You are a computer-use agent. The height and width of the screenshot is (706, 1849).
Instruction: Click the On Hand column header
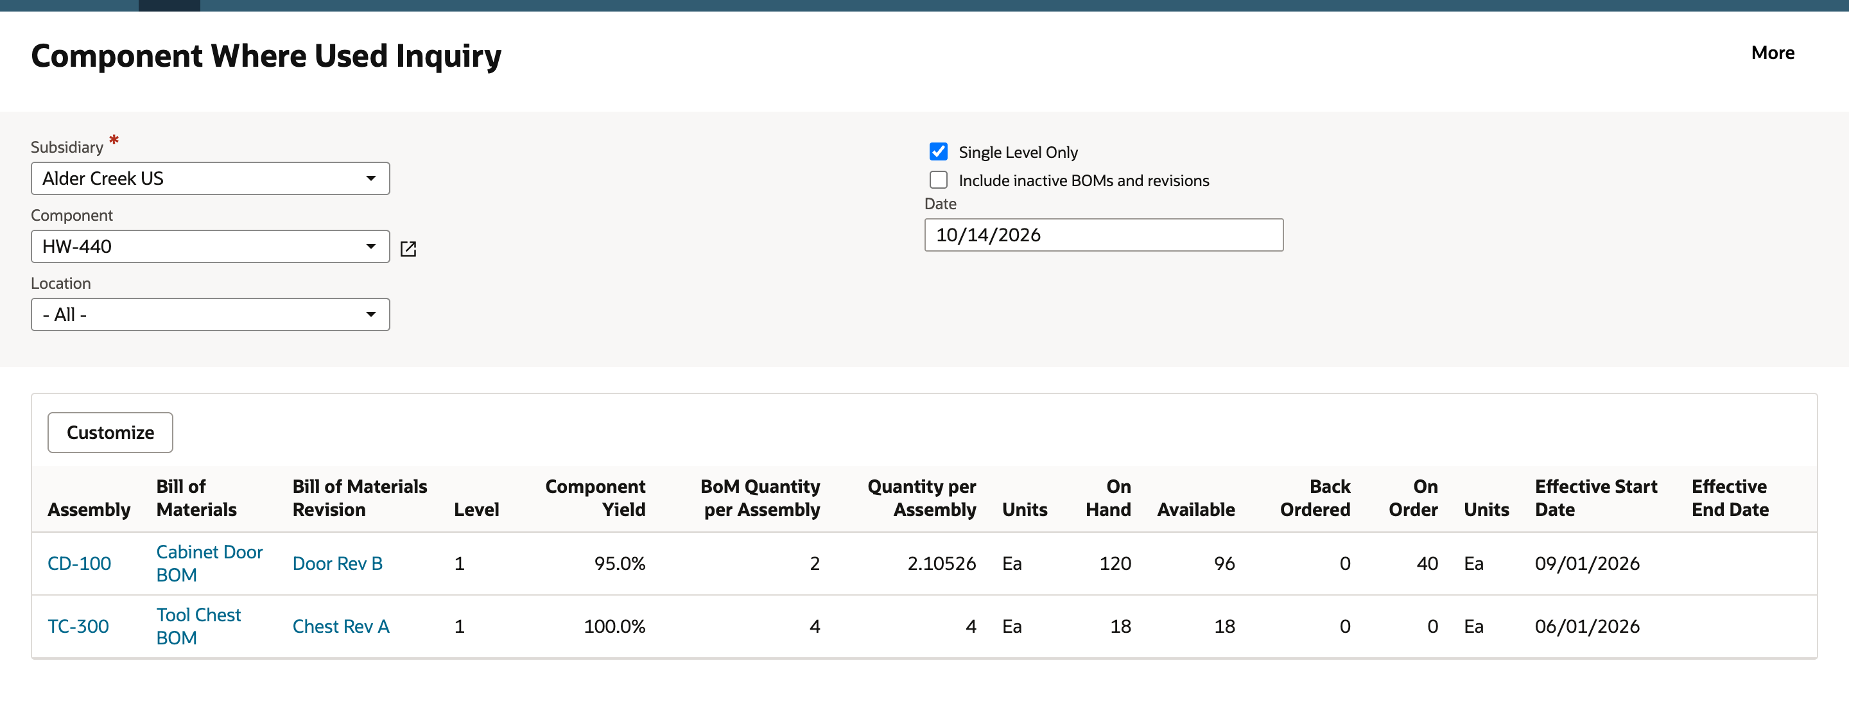tap(1107, 498)
